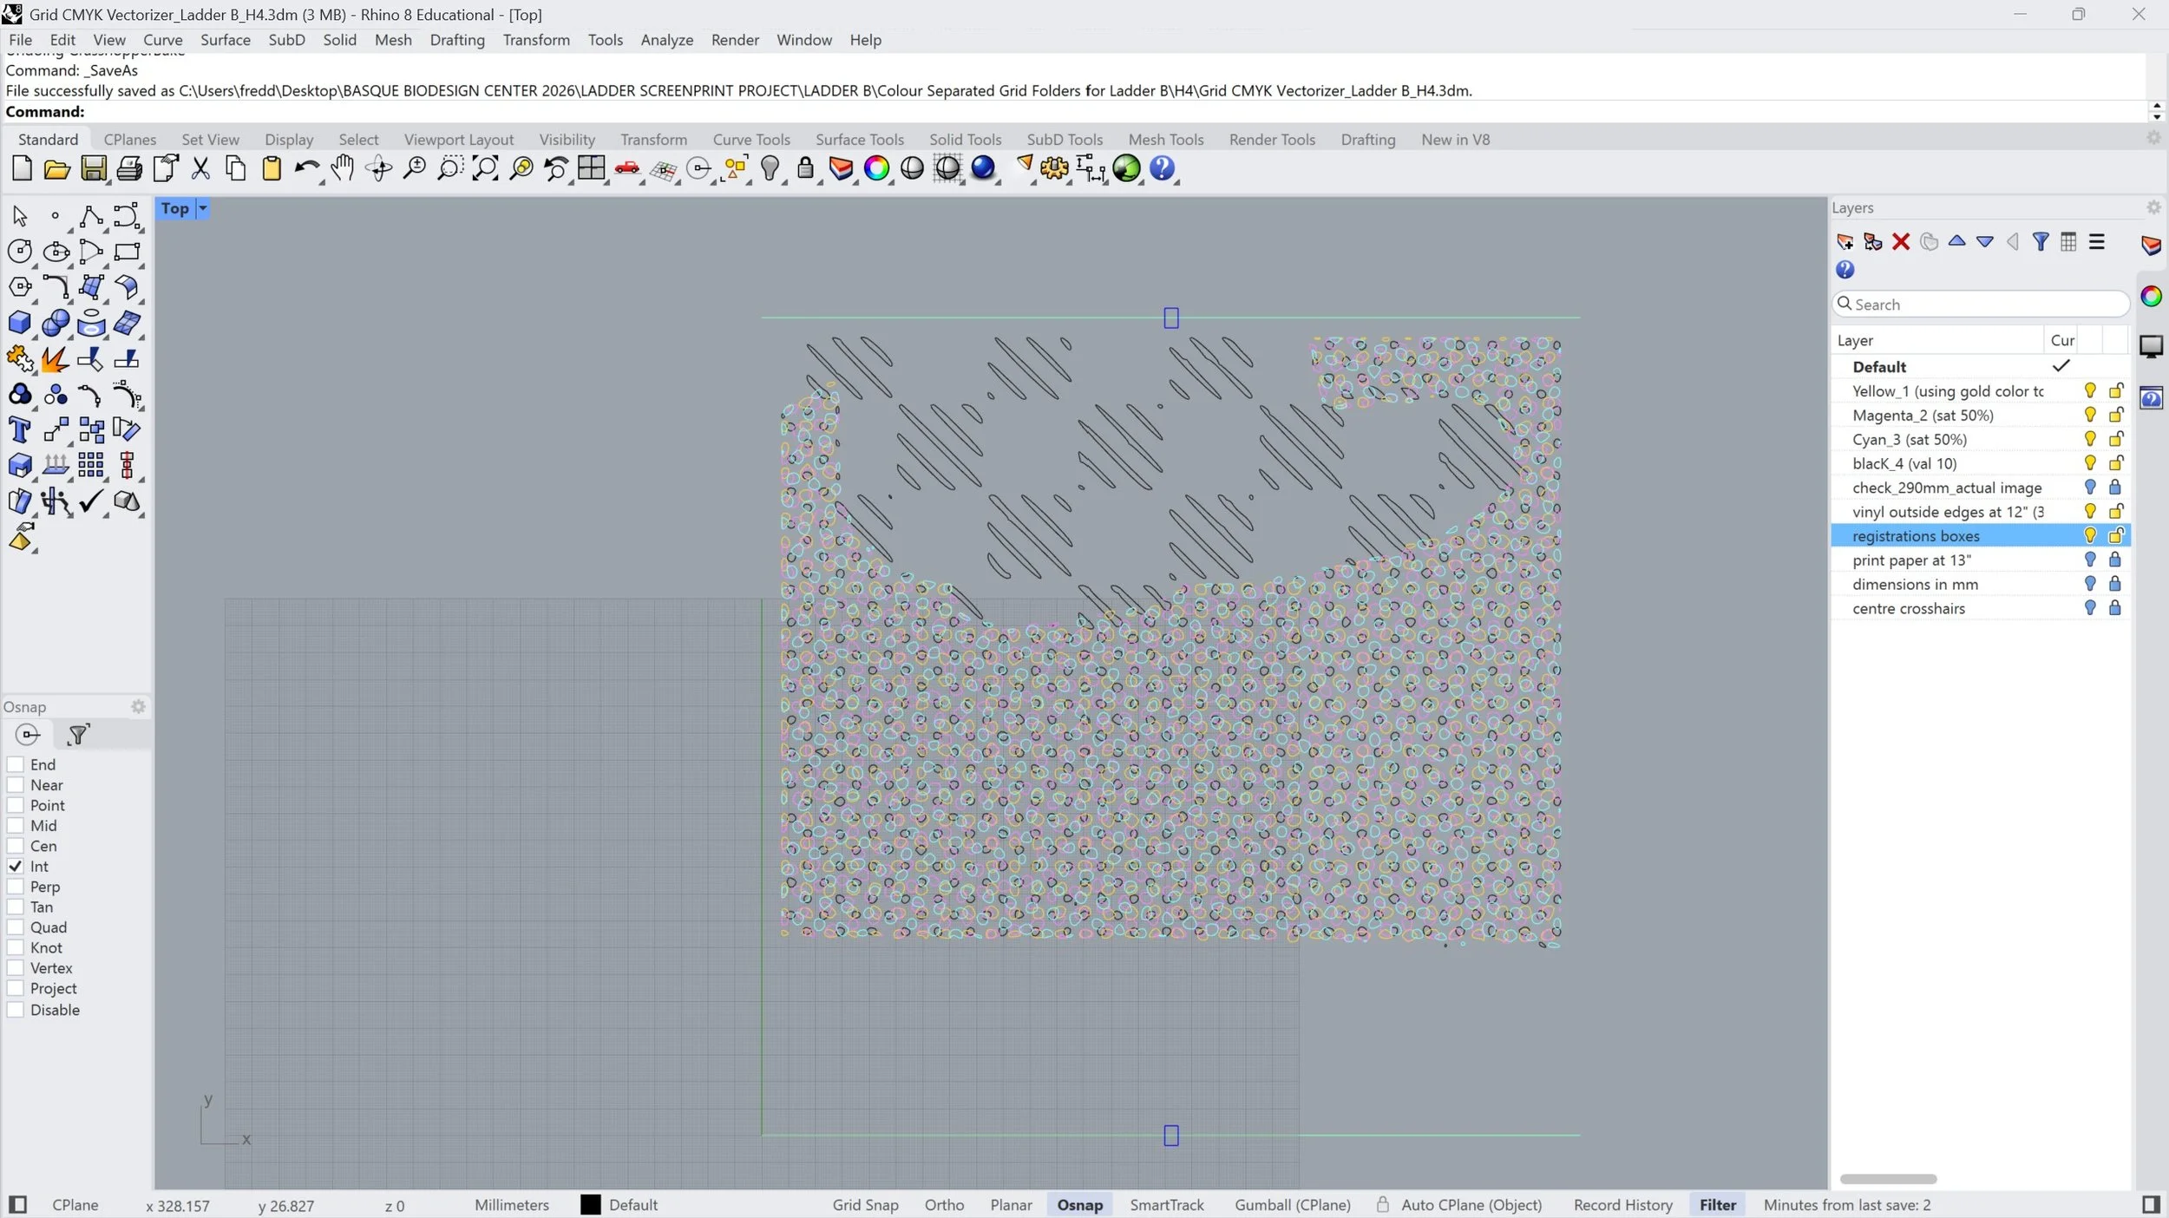This screenshot has width=2169, height=1218.
Task: Toggle the End osnap checkbox
Action: (15, 764)
